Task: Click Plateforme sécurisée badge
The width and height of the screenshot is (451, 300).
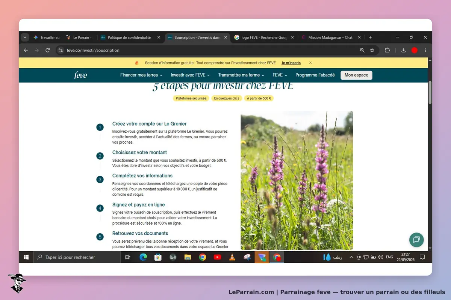Action: 191,98
